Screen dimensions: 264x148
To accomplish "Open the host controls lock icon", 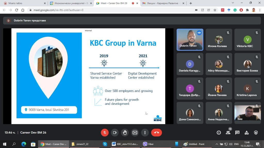I will [x=256, y=133].
